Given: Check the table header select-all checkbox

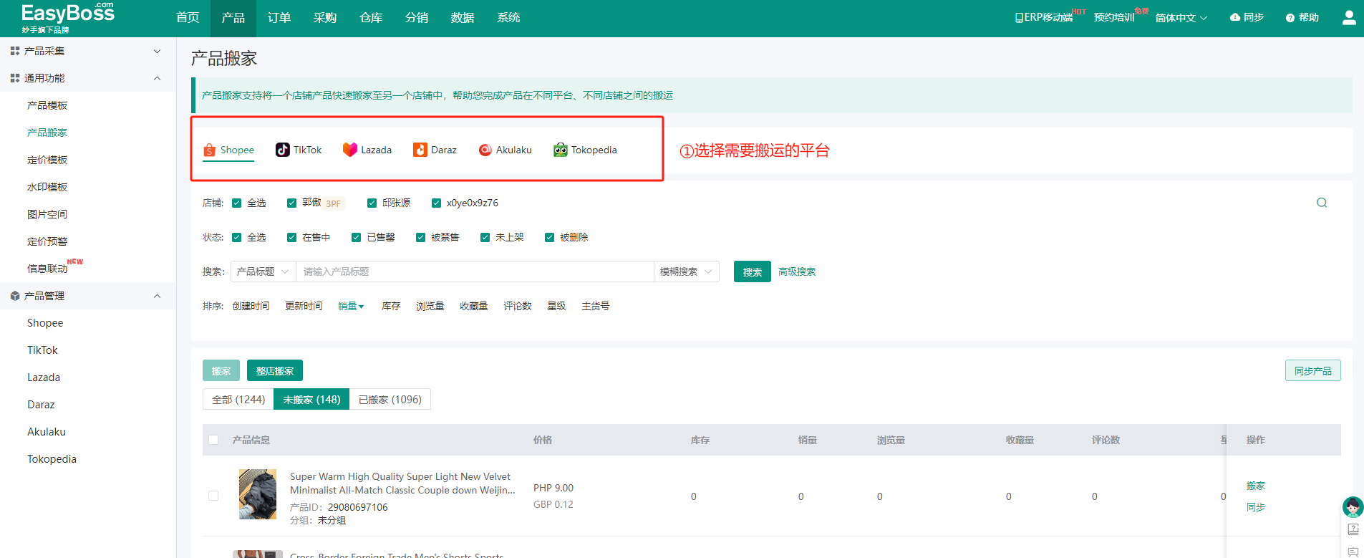Looking at the screenshot, I should pyautogui.click(x=213, y=440).
